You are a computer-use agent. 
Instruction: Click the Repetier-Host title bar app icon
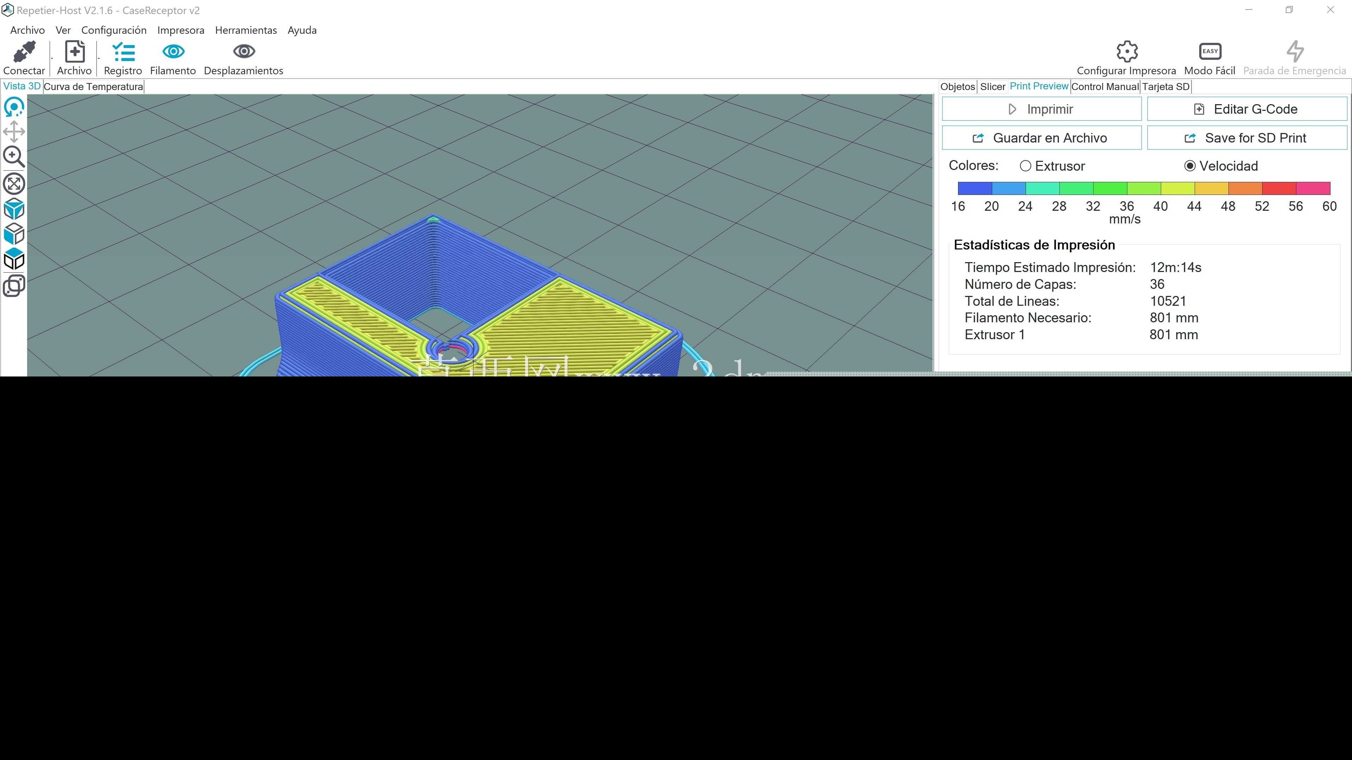[x=7, y=10]
